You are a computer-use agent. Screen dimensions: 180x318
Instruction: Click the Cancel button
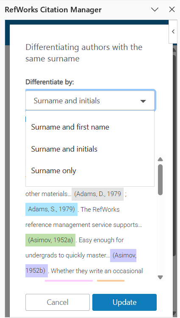click(x=58, y=302)
